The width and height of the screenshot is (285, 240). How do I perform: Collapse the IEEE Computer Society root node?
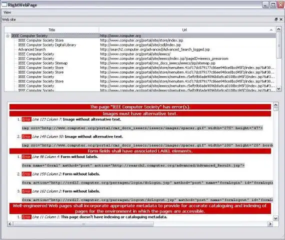coord(7,36)
